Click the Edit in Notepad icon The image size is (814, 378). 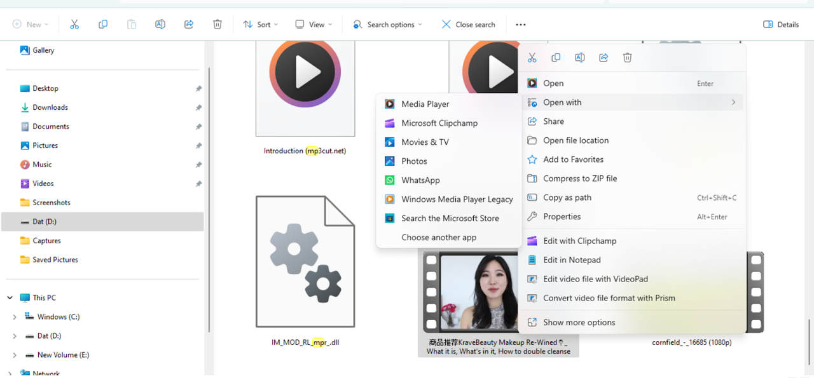[532, 260]
